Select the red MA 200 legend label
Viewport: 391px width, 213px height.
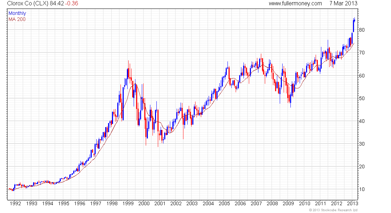(17, 19)
